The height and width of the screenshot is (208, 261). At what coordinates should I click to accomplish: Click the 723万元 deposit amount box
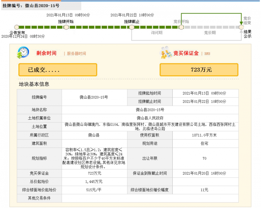pos(199,70)
